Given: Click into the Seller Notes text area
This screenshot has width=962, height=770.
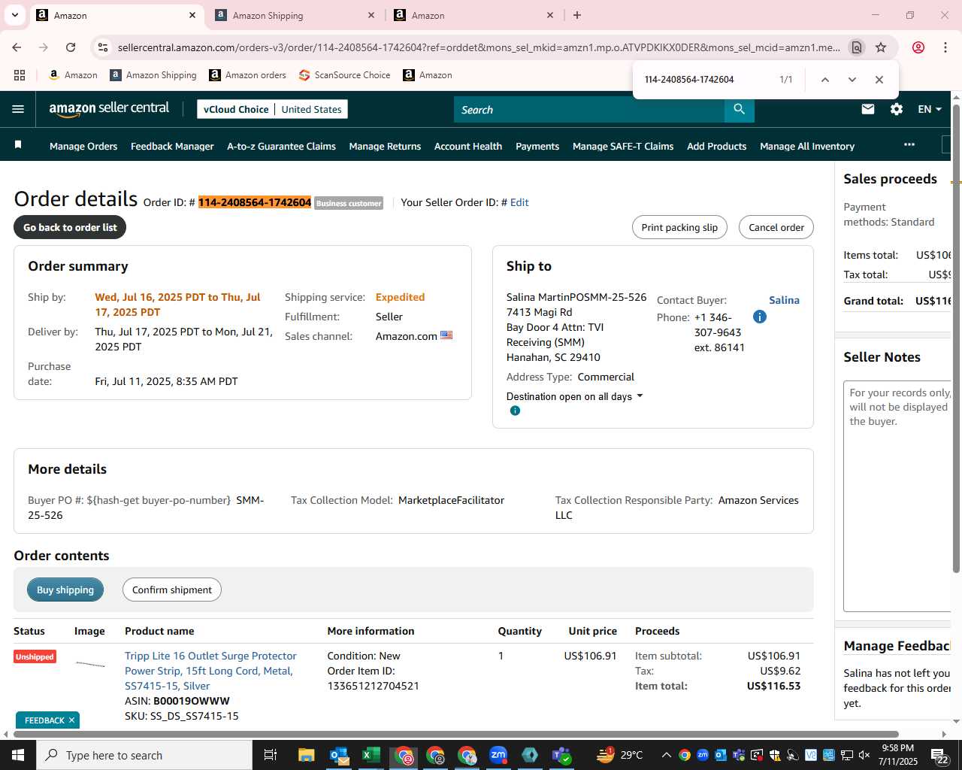Looking at the screenshot, I should [898, 496].
